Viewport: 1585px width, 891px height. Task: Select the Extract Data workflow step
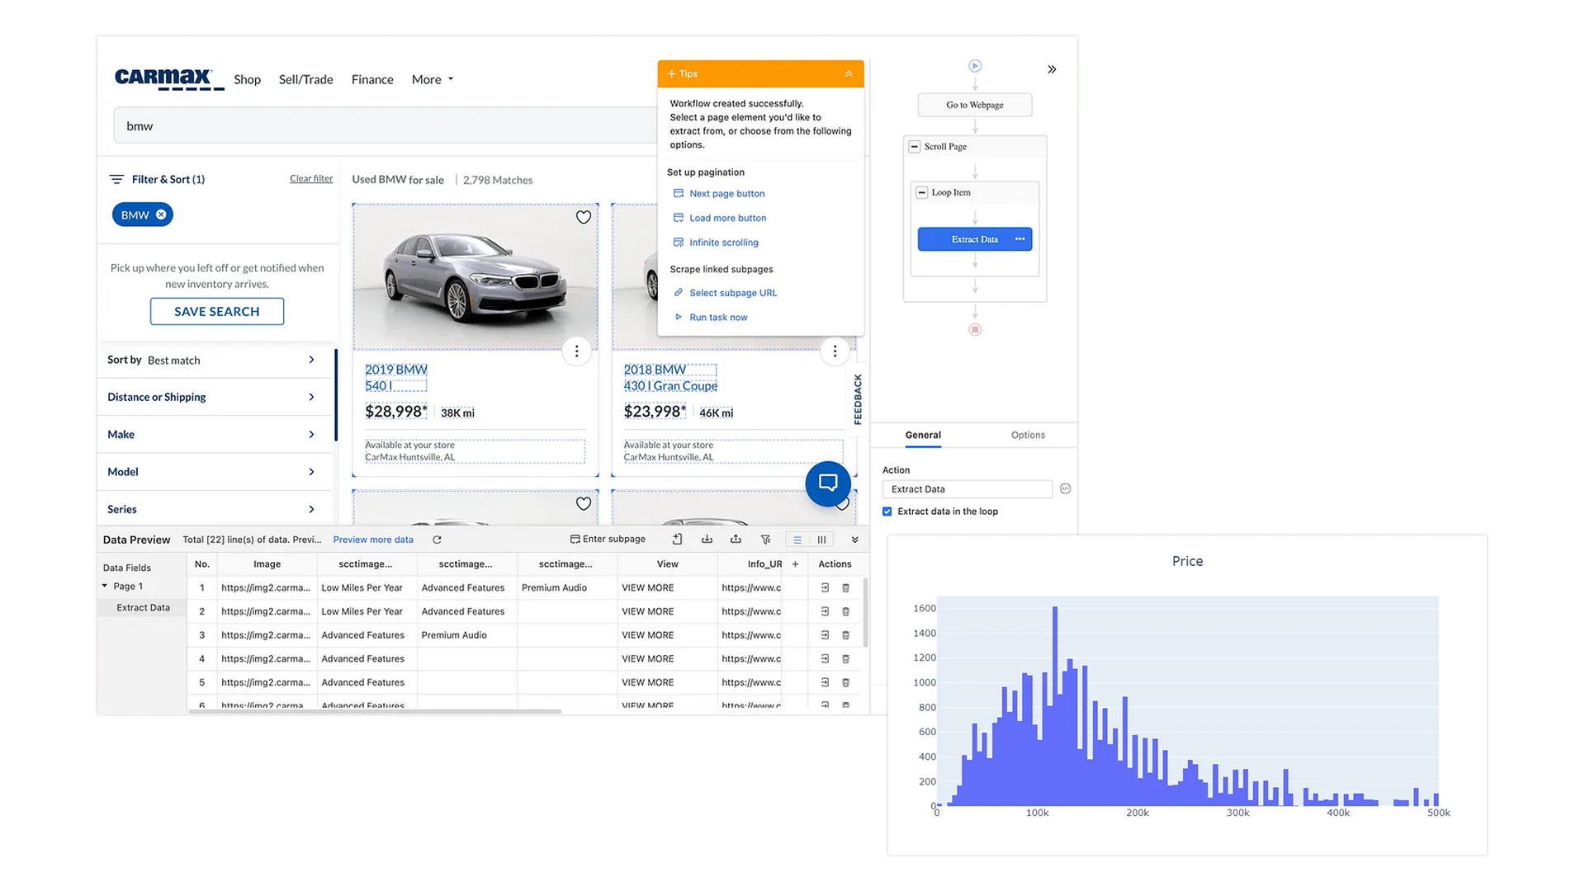[975, 239]
